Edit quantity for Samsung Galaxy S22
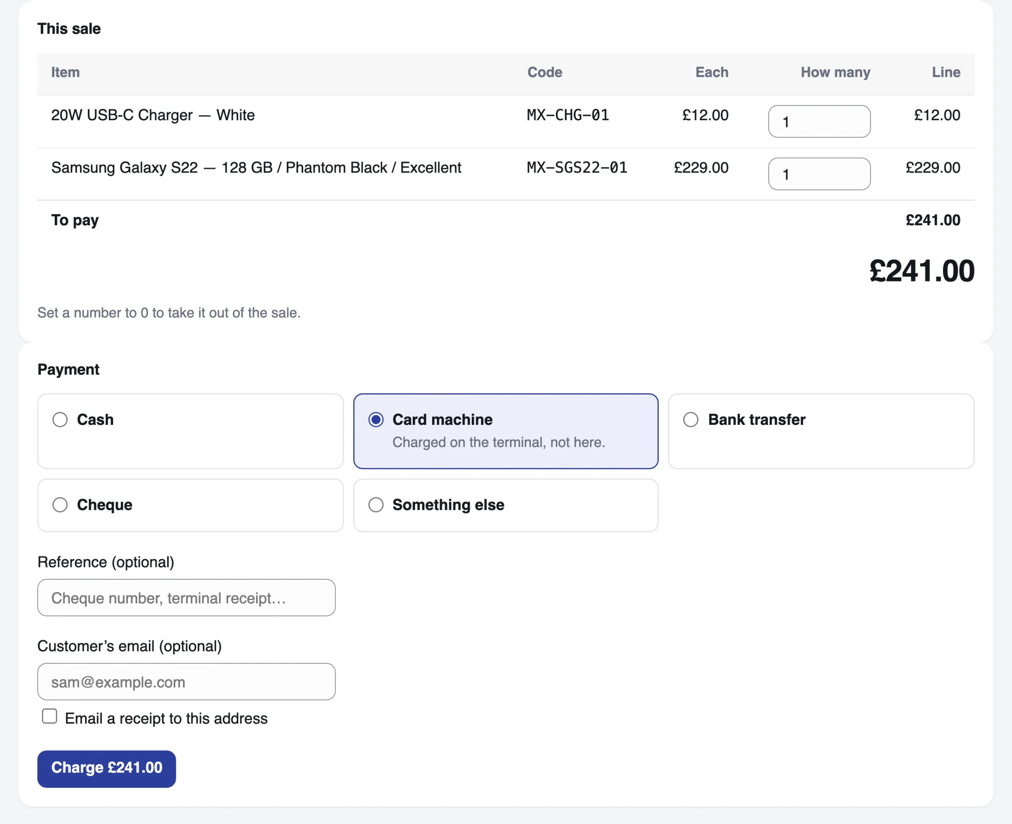 tap(819, 174)
